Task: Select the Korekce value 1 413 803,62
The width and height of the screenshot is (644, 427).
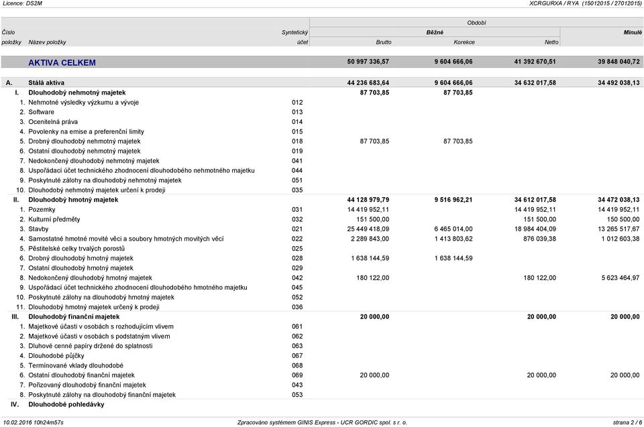Action: click(453, 239)
